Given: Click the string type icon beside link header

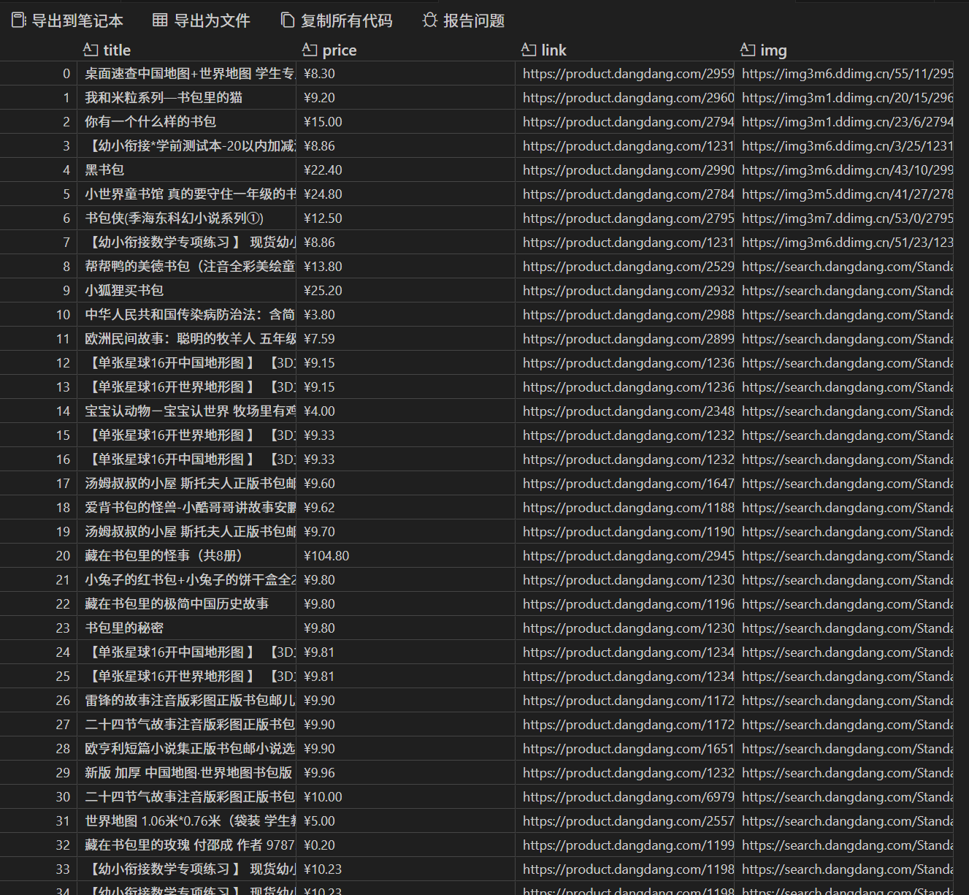Looking at the screenshot, I should pyautogui.click(x=529, y=50).
